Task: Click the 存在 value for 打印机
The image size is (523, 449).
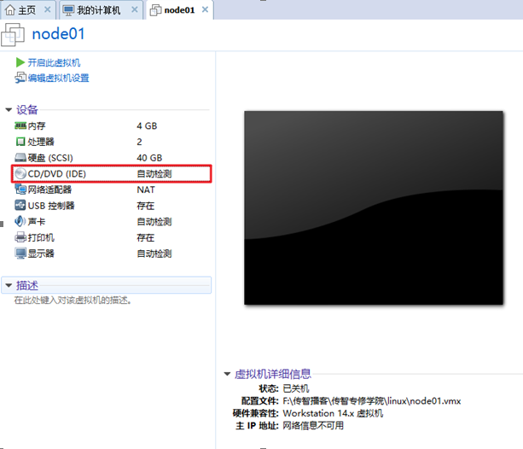Action: (145, 237)
